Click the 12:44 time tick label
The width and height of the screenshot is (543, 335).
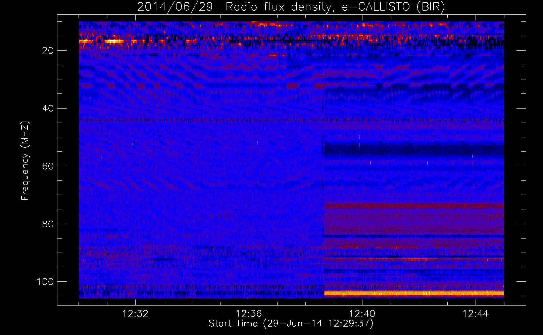tap(476, 314)
